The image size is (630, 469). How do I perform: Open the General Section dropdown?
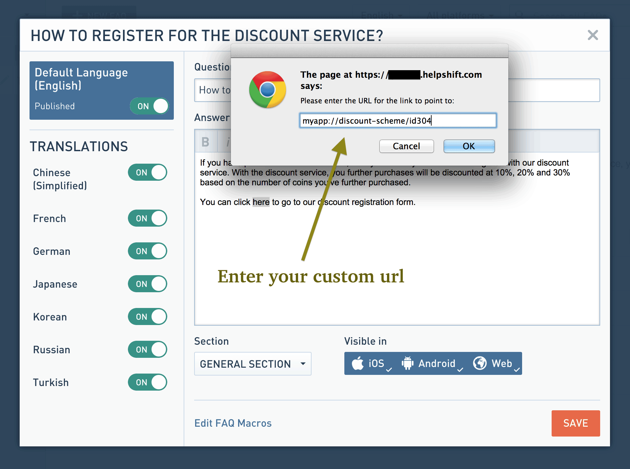[x=253, y=364]
